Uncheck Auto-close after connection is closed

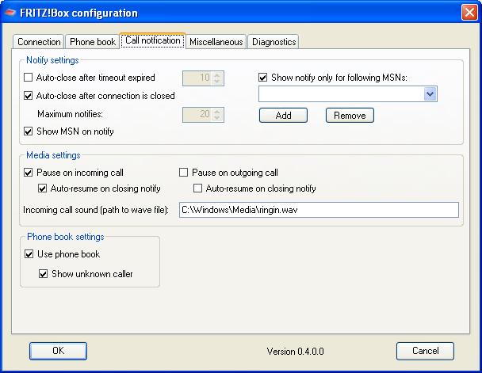pos(29,96)
